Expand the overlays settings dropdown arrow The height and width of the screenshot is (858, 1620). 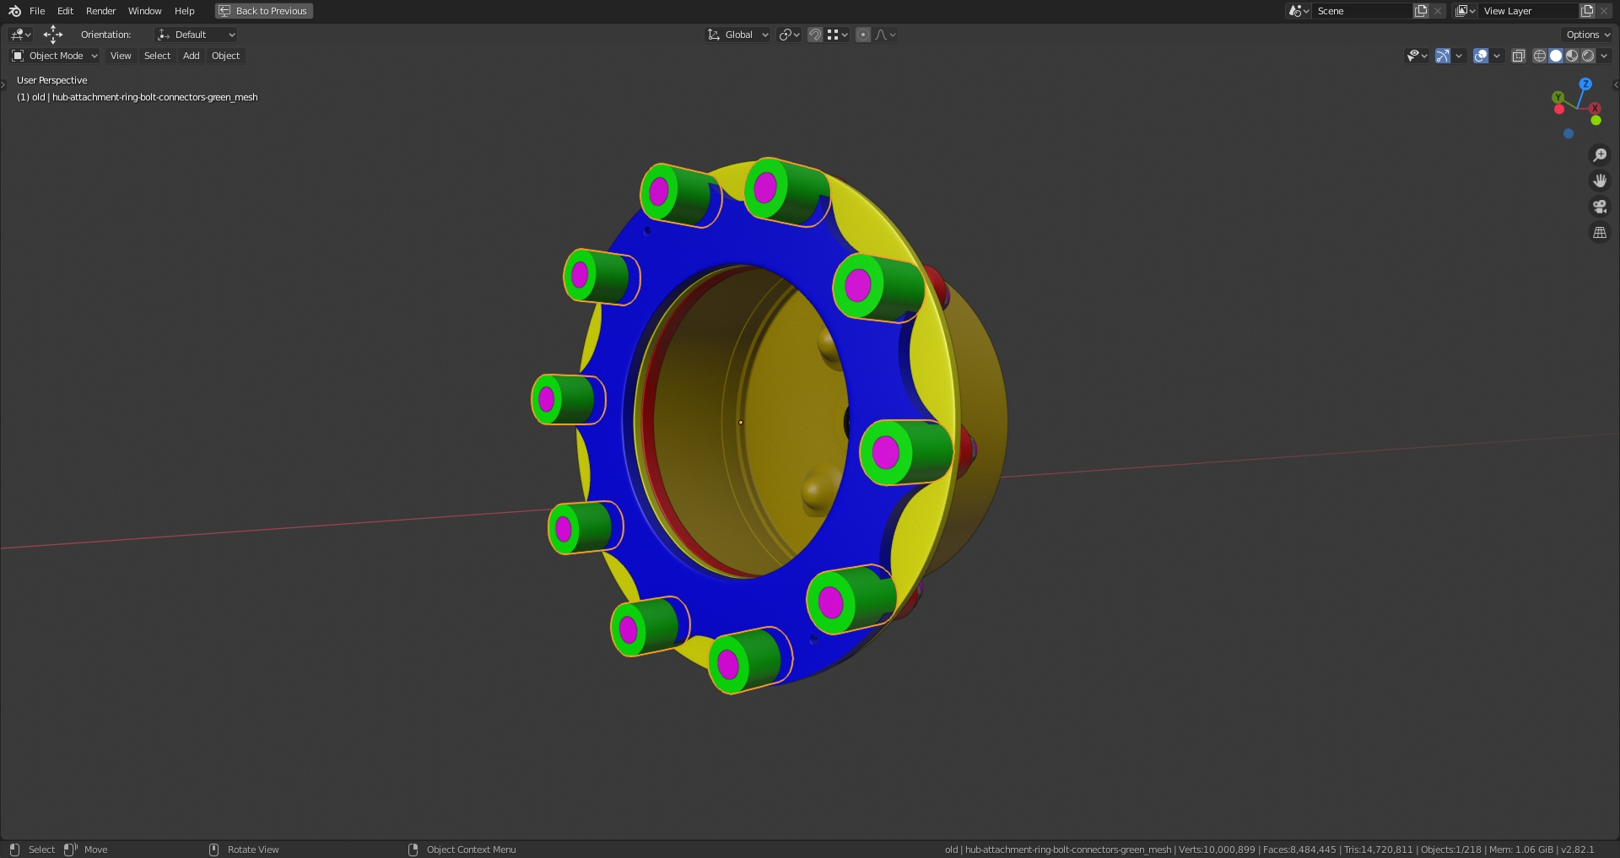point(1497,56)
